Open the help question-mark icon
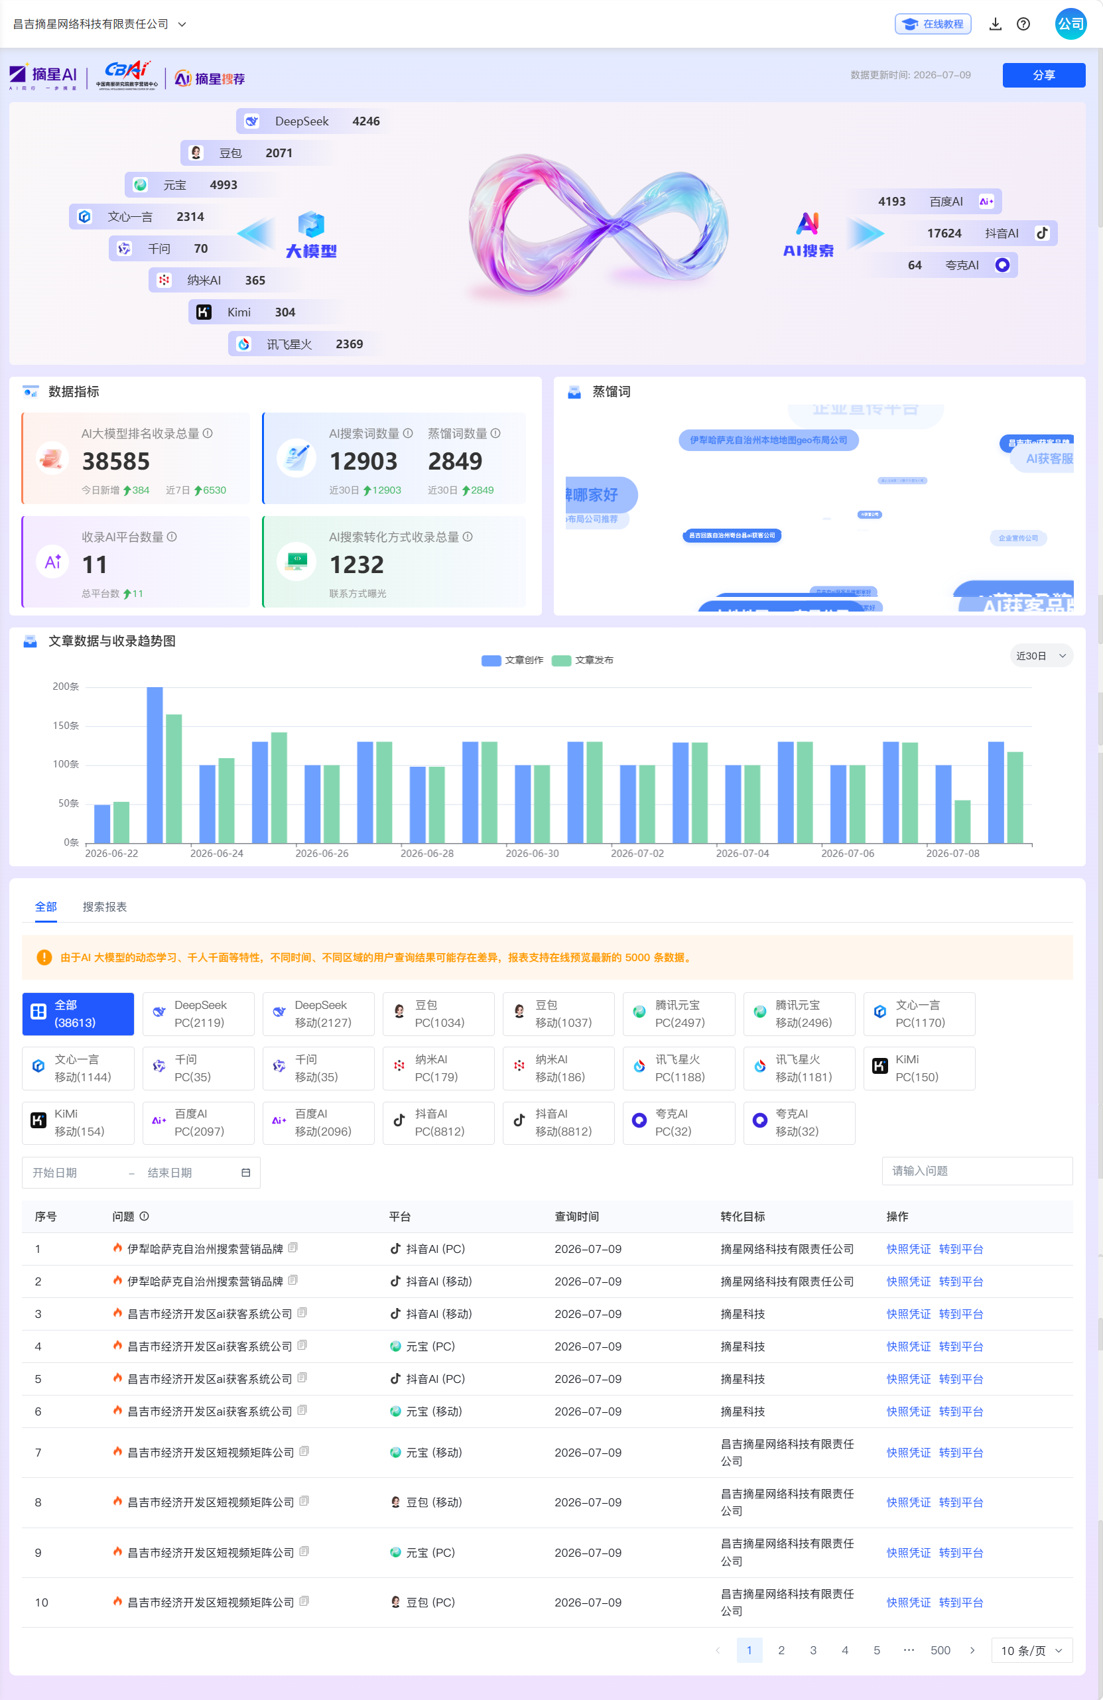 click(x=1023, y=25)
